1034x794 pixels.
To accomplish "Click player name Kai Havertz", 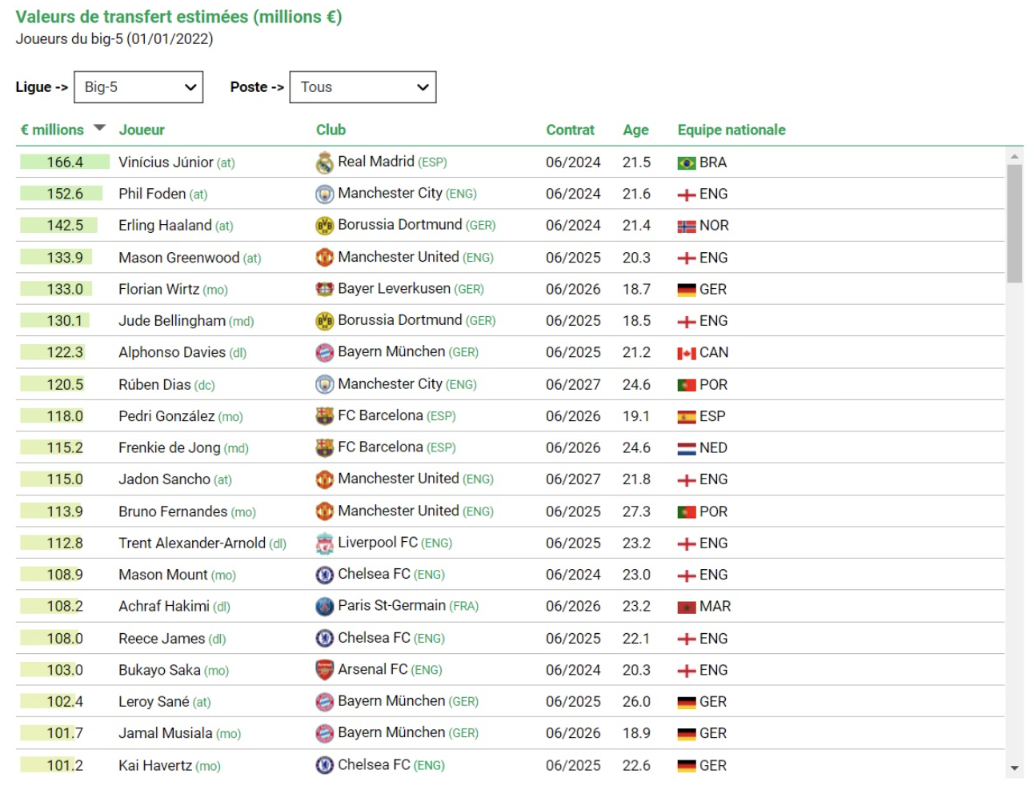I will tap(155, 765).
